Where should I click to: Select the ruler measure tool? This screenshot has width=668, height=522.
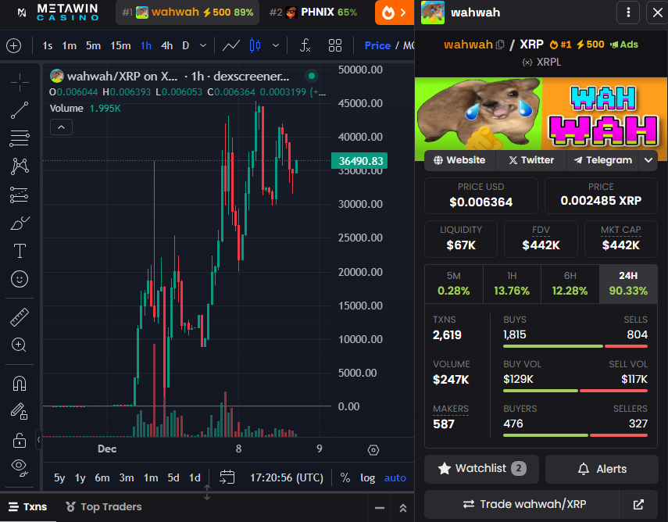coord(20,317)
